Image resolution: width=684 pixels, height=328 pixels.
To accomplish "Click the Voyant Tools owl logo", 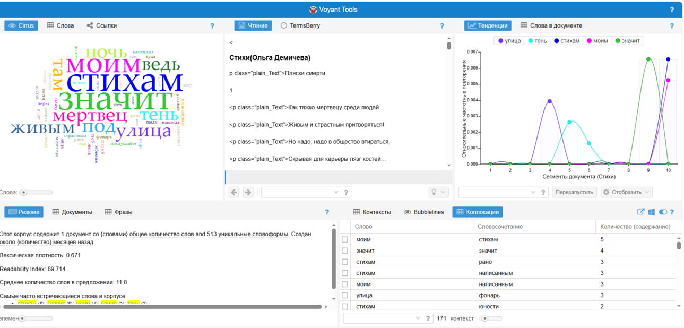I will [x=314, y=10].
